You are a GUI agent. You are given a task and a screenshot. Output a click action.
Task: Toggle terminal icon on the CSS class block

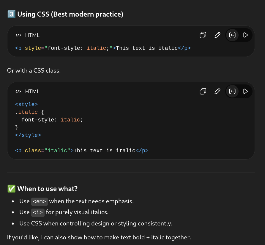coord(232,91)
